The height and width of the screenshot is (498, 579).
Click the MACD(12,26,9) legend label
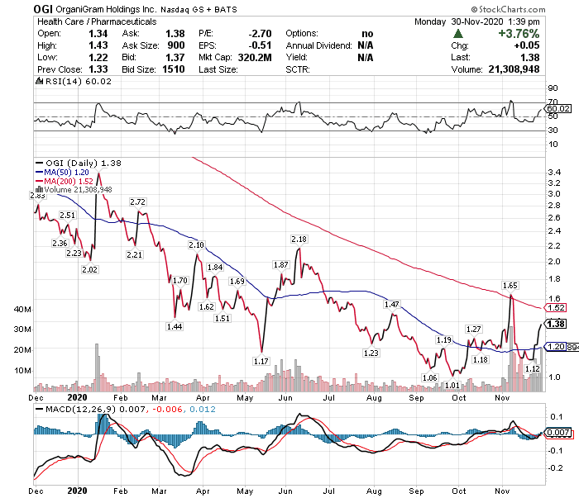(76, 409)
